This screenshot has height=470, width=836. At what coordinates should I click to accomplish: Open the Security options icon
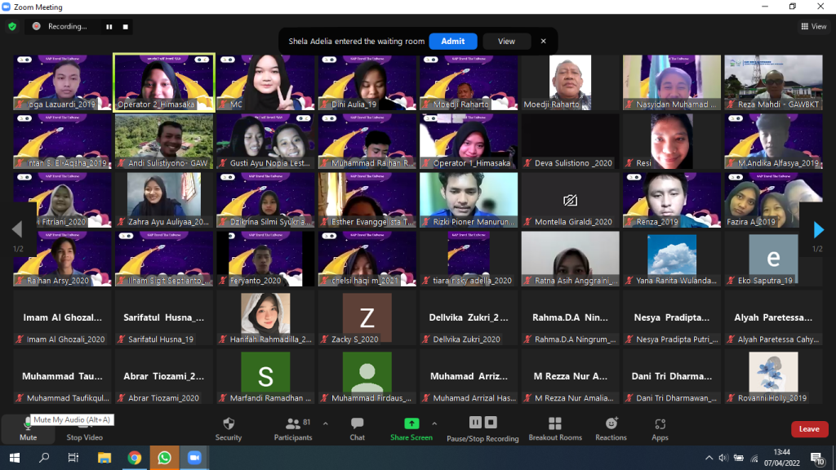[229, 424]
